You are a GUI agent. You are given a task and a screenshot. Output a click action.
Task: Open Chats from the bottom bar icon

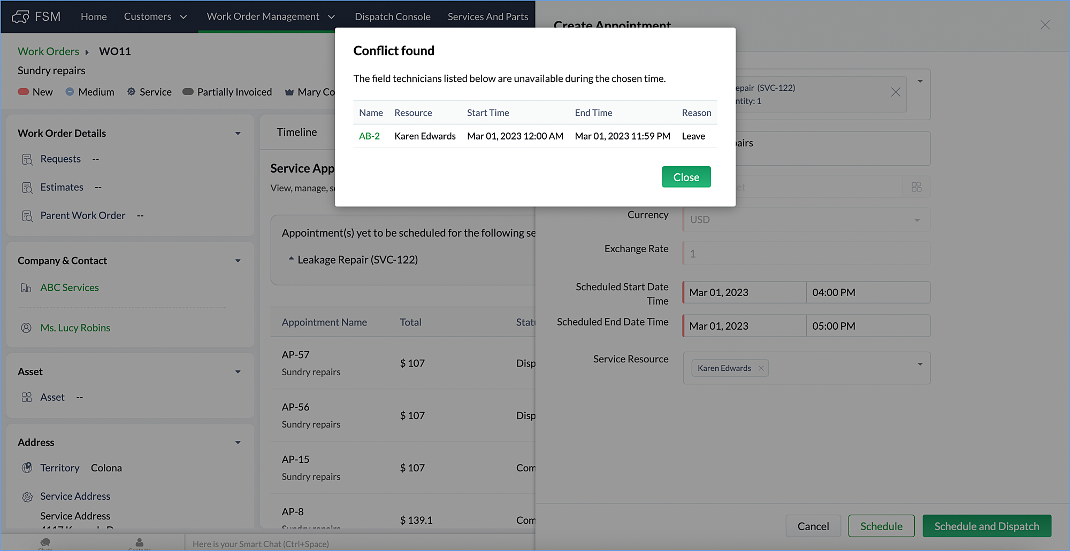coord(45,542)
